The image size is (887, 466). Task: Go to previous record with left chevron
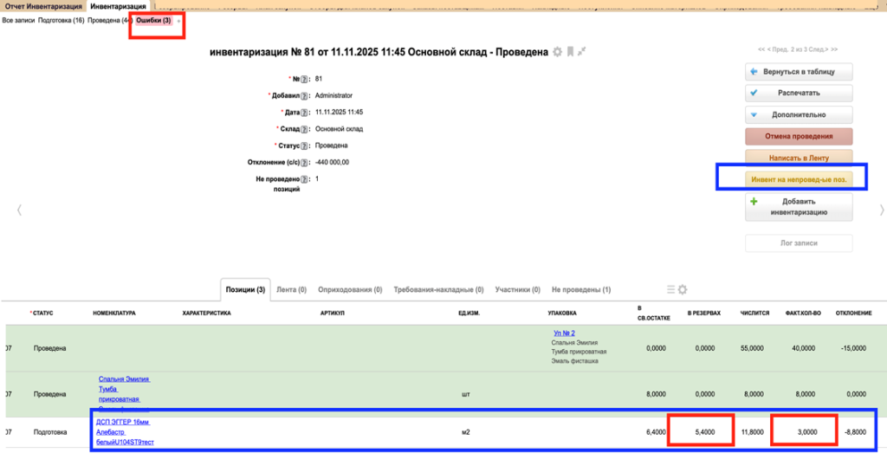click(19, 210)
